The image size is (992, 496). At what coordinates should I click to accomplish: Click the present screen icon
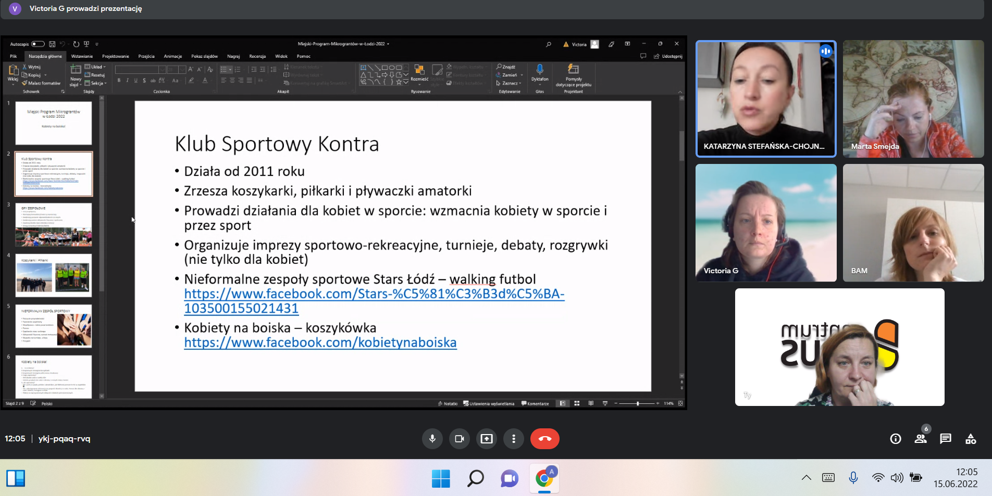point(486,439)
